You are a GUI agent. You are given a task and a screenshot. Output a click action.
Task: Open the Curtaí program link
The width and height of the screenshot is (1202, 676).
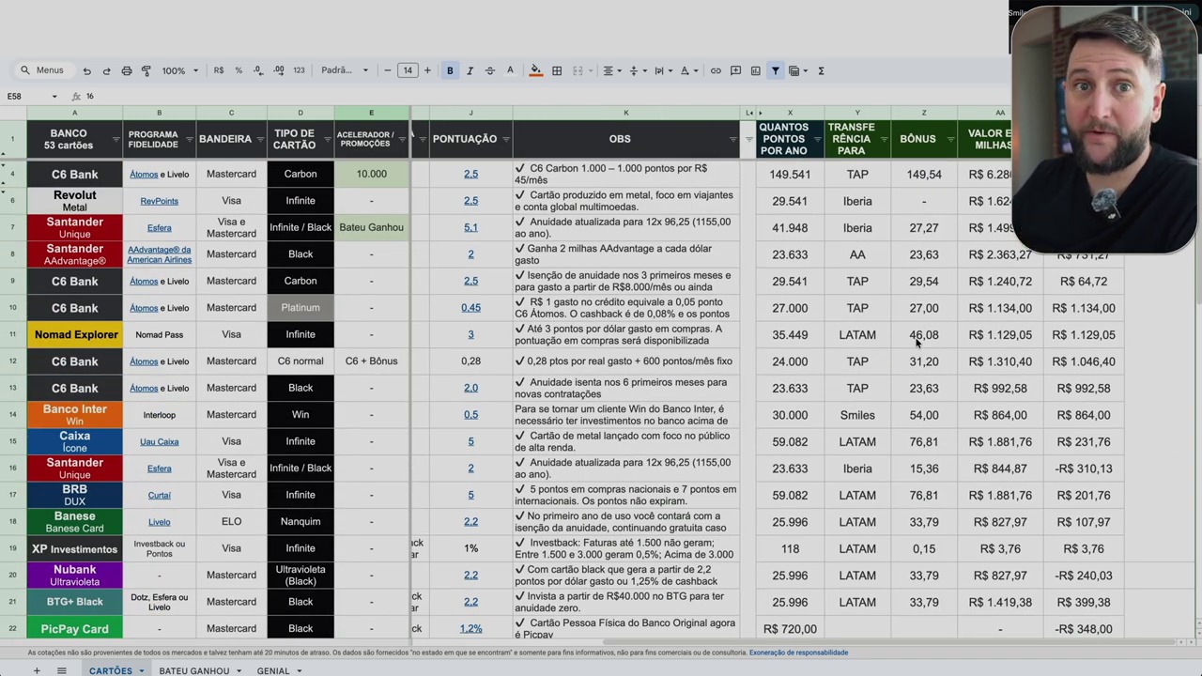pyautogui.click(x=159, y=495)
